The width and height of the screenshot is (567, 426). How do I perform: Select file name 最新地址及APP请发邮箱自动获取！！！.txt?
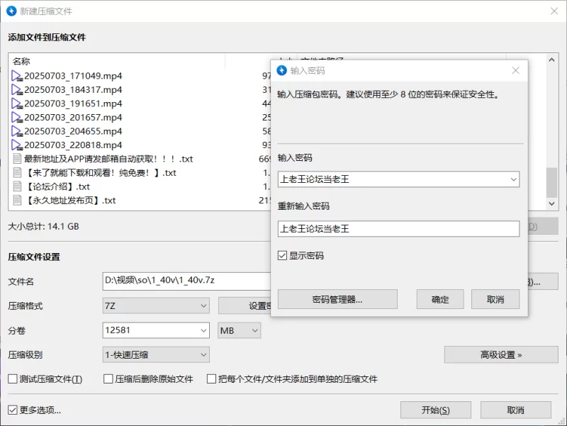(108, 159)
